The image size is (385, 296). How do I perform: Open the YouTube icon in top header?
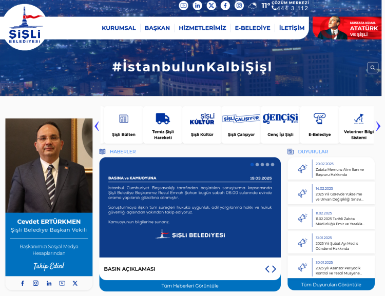(x=184, y=6)
